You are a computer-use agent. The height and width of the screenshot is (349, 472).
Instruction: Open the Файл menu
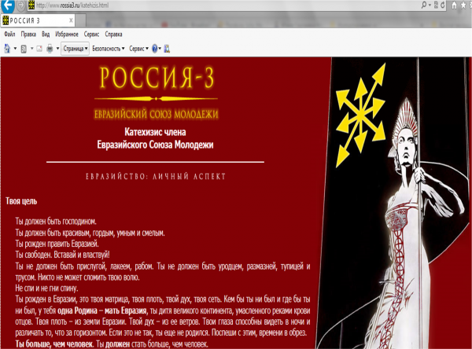(x=9, y=34)
